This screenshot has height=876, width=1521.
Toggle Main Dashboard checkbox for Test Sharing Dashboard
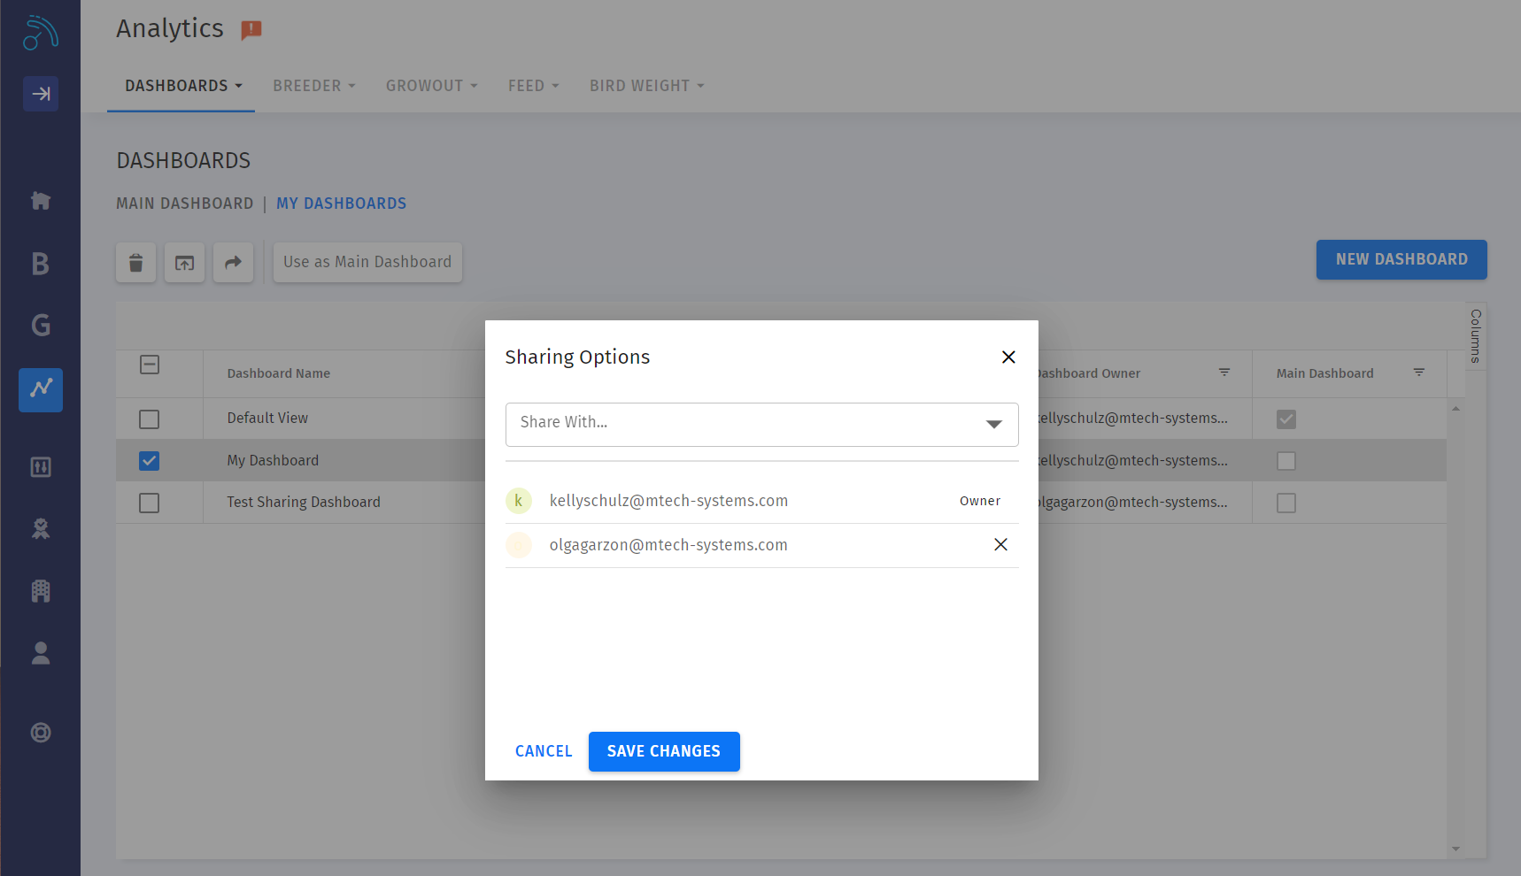click(x=1286, y=503)
